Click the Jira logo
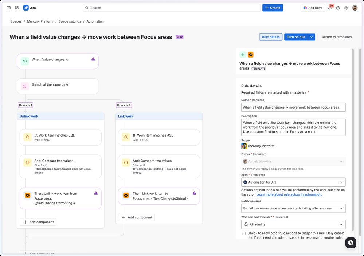Screen dimensions: 364x256 point(30,8)
